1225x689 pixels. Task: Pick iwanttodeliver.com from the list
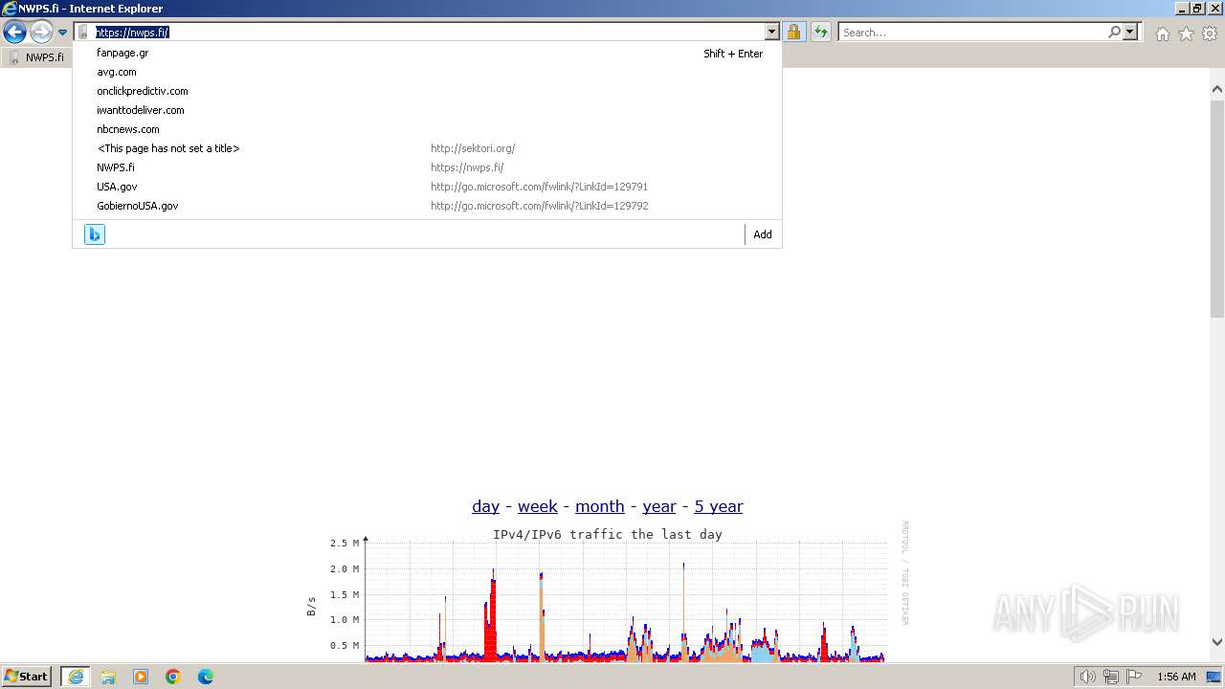coord(427,110)
